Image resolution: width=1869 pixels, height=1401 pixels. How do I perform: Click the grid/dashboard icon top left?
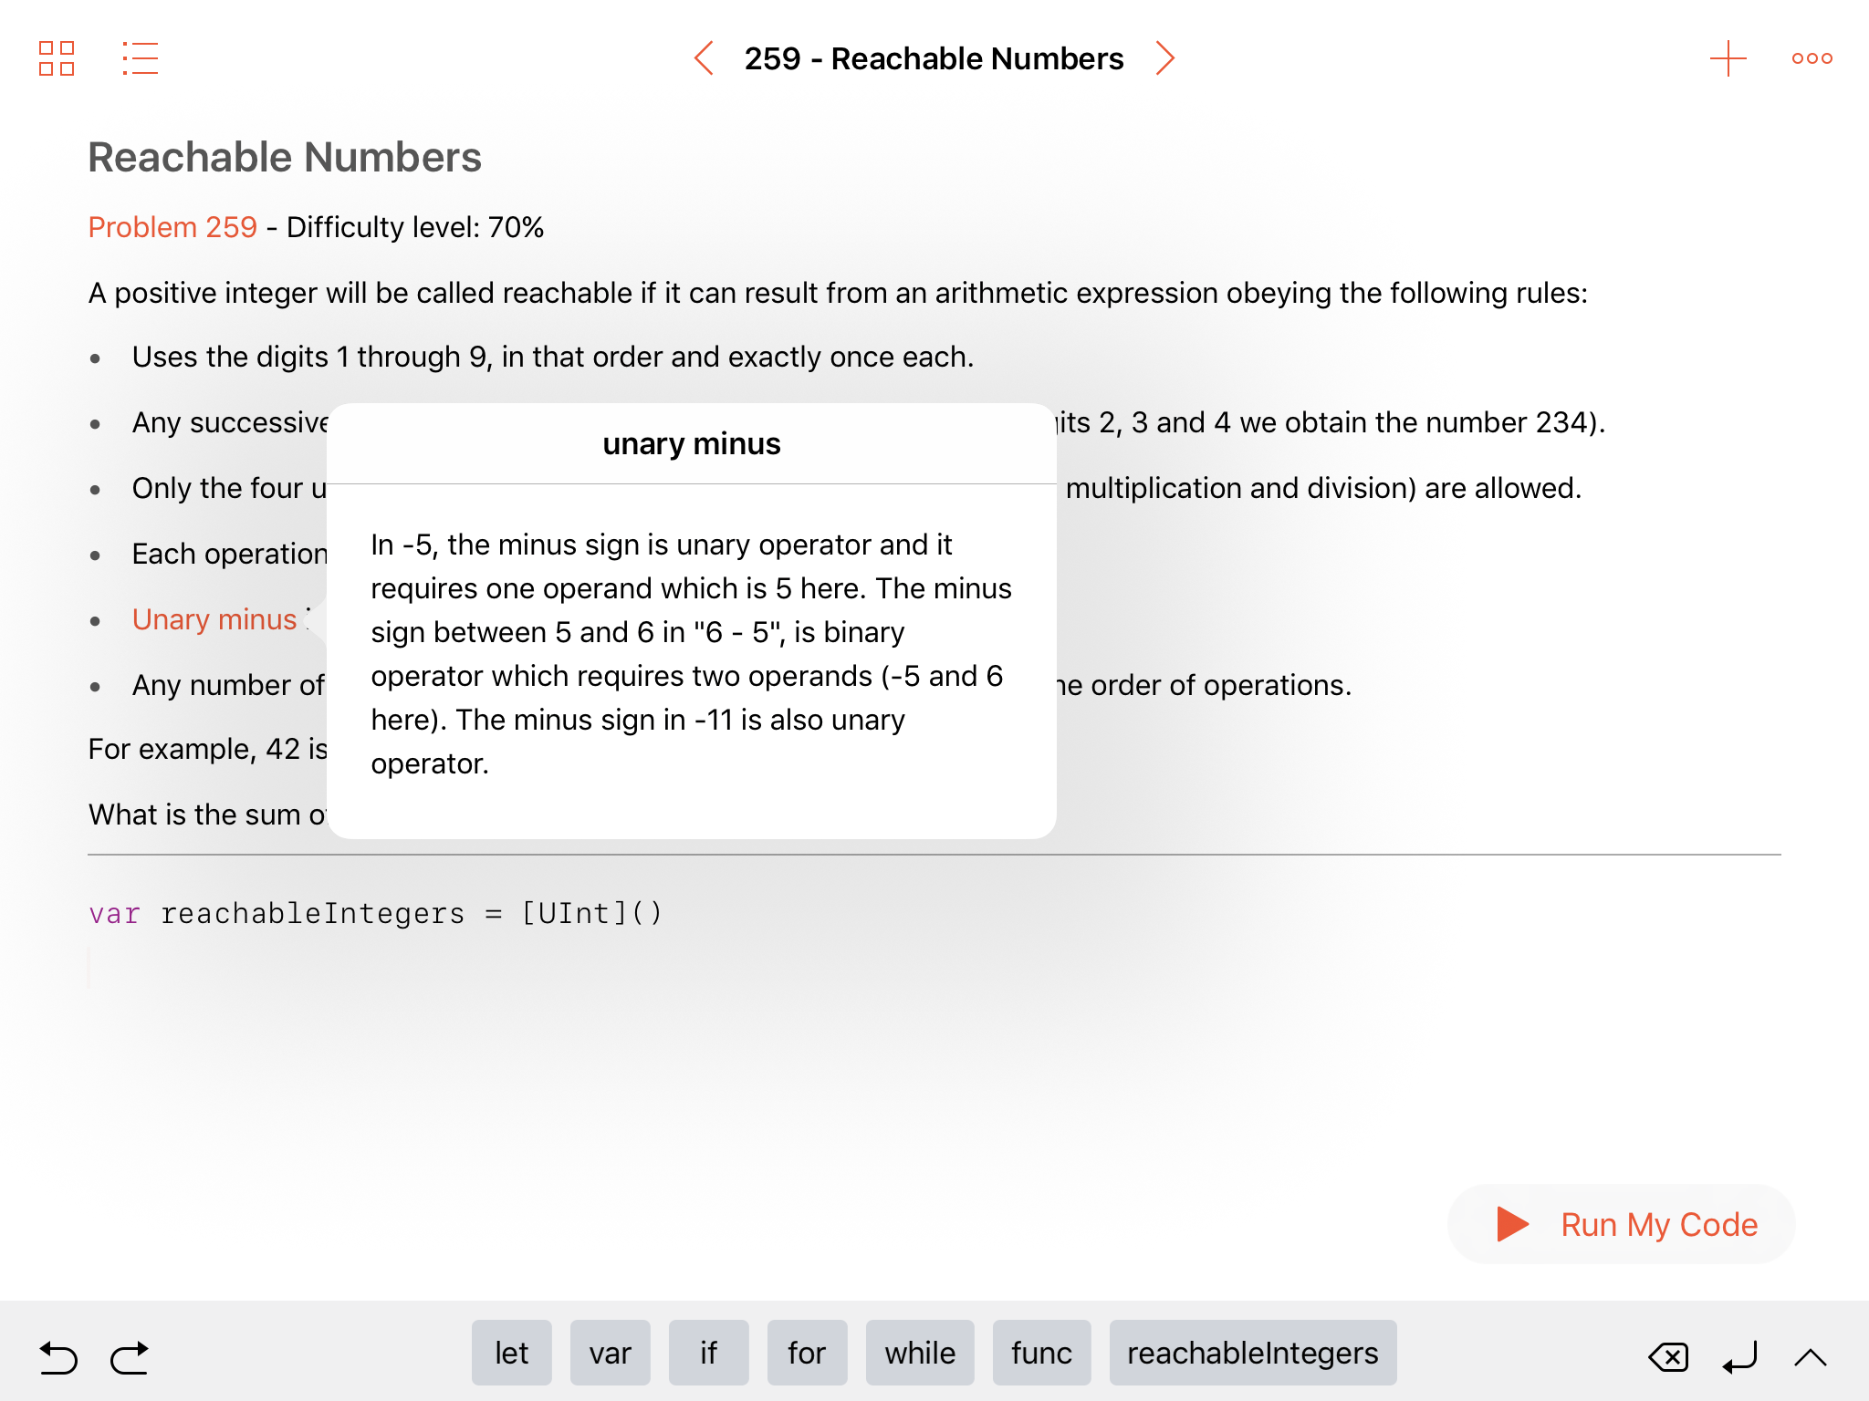click(x=56, y=57)
